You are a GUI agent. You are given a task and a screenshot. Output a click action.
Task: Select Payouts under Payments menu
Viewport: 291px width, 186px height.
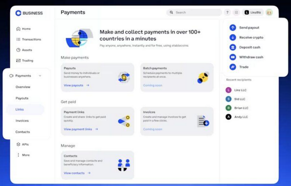tap(22, 98)
